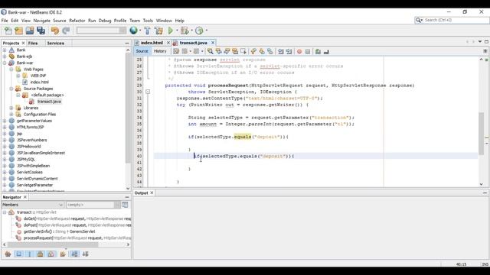Collapse the Source Packages folder

pos(11,89)
